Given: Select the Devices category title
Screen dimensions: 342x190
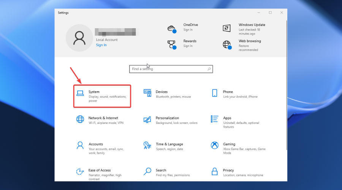Looking at the screenshot, I should 161,92.
